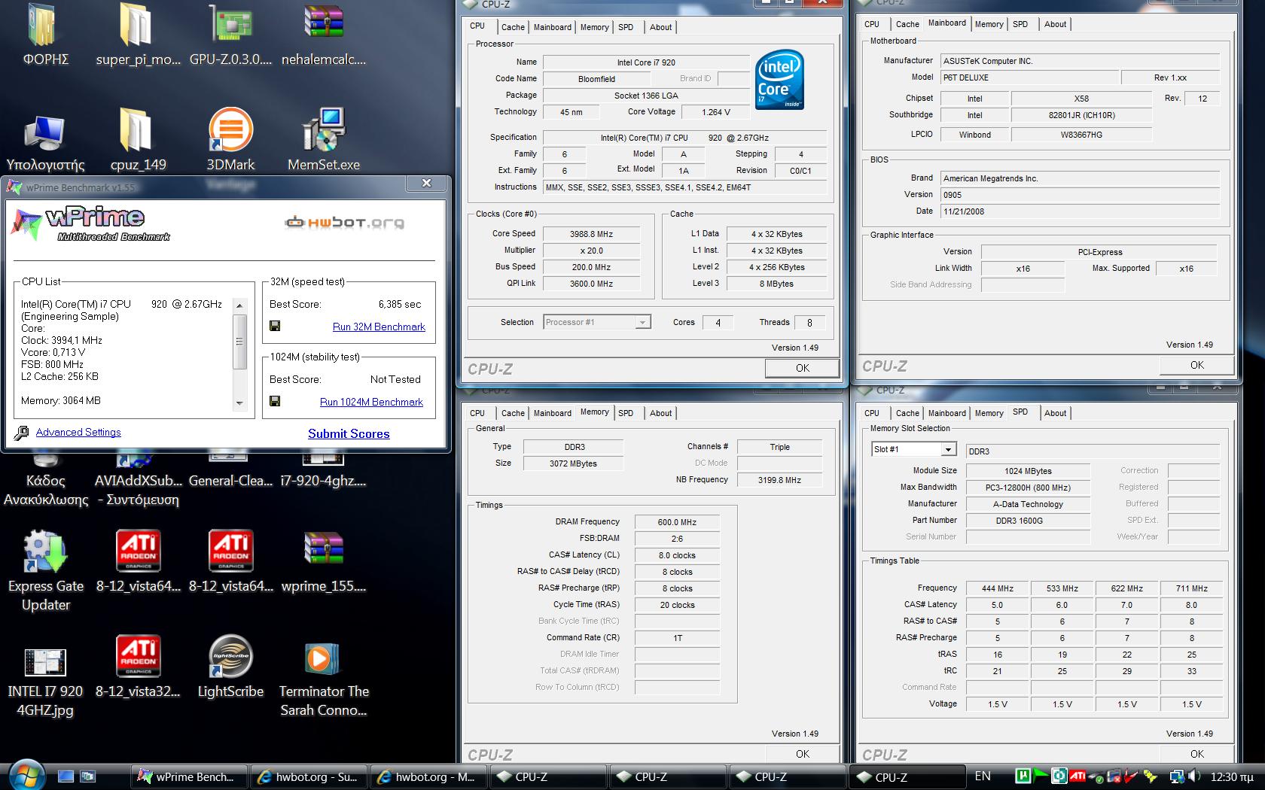Open Advanced Settings link in wPrime
The height and width of the screenshot is (790, 1265).
pos(78,432)
